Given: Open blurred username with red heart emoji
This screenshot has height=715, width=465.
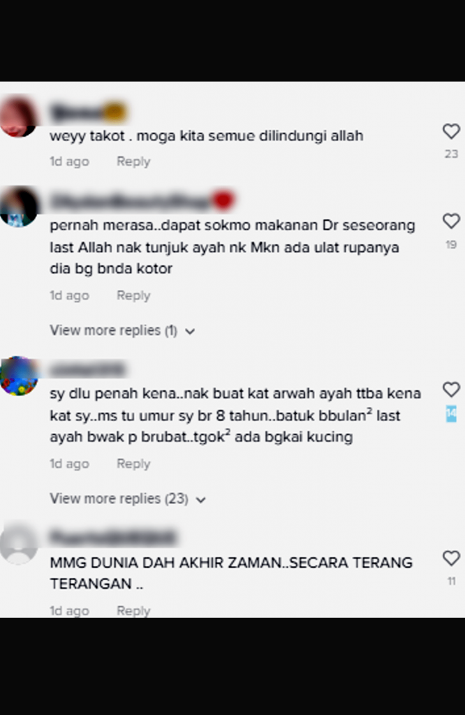Looking at the screenshot, I should [142, 201].
